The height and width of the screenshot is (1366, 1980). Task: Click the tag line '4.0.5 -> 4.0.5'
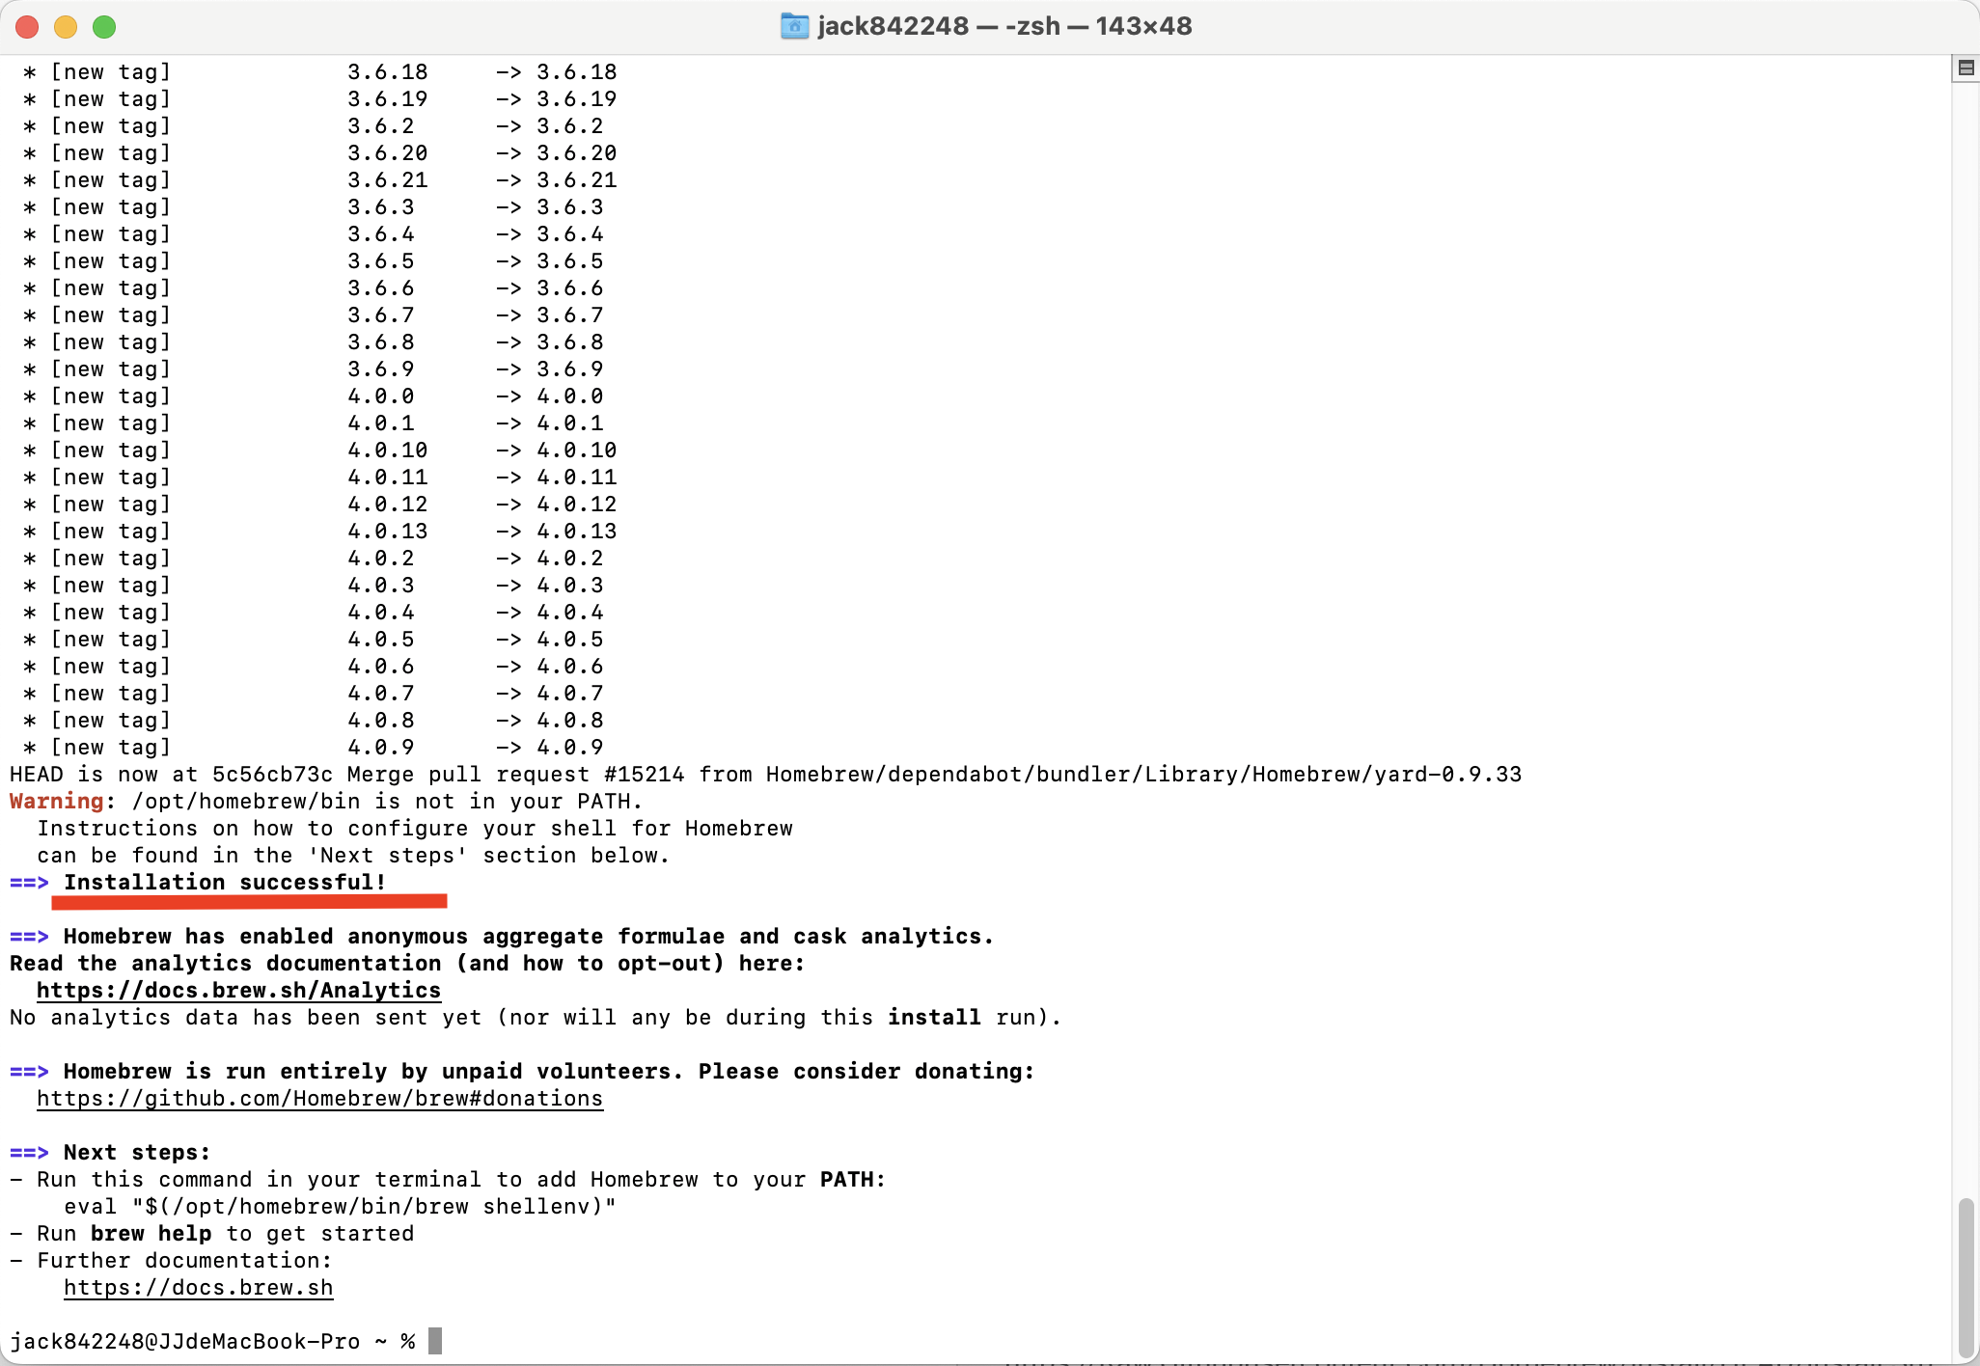tap(313, 640)
